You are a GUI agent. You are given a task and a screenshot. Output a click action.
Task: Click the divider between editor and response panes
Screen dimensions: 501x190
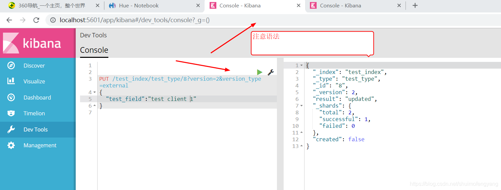pyautogui.click(x=280, y=124)
